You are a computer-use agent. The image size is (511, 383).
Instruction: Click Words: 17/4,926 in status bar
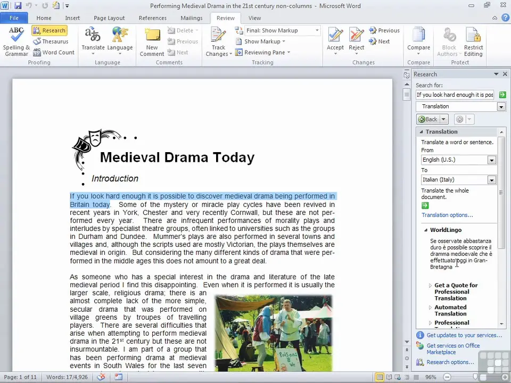67,377
